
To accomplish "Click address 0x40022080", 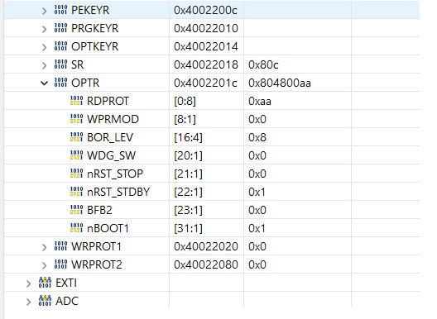I will pyautogui.click(x=206, y=264).
